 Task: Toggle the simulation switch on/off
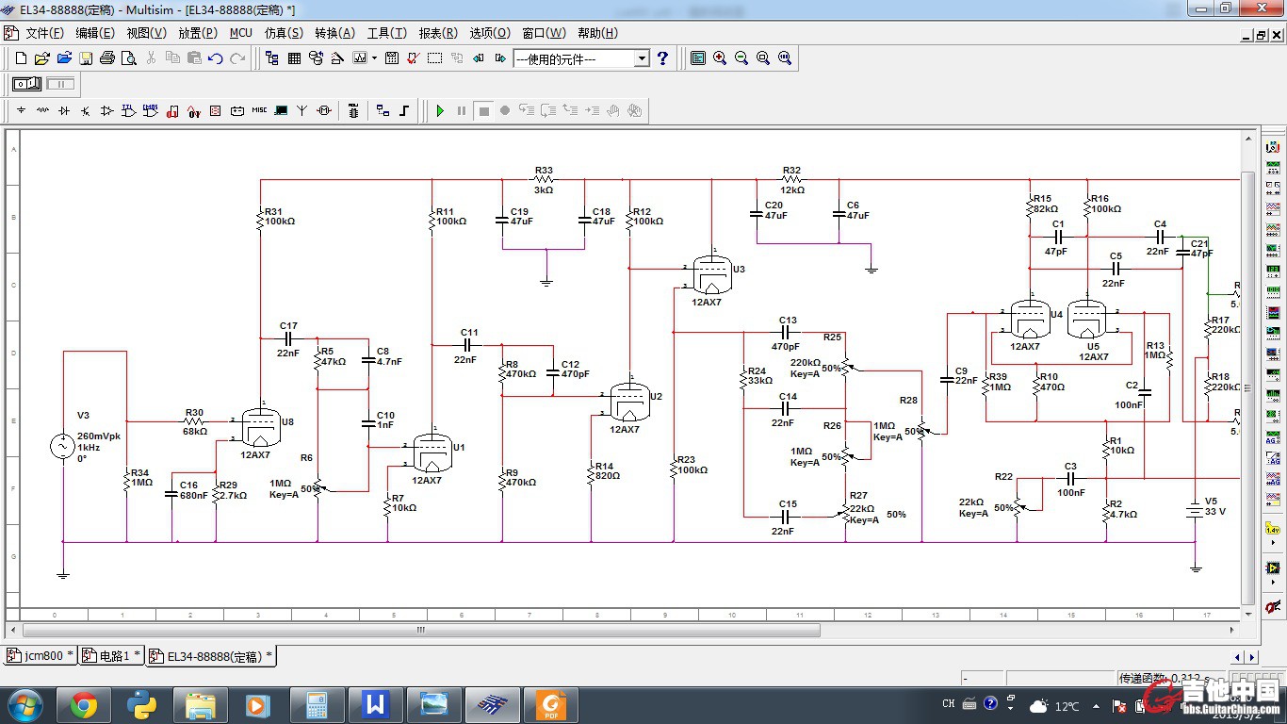click(x=26, y=84)
